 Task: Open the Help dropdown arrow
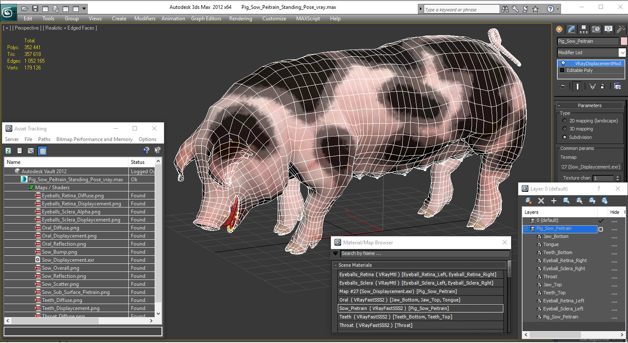(558, 9)
